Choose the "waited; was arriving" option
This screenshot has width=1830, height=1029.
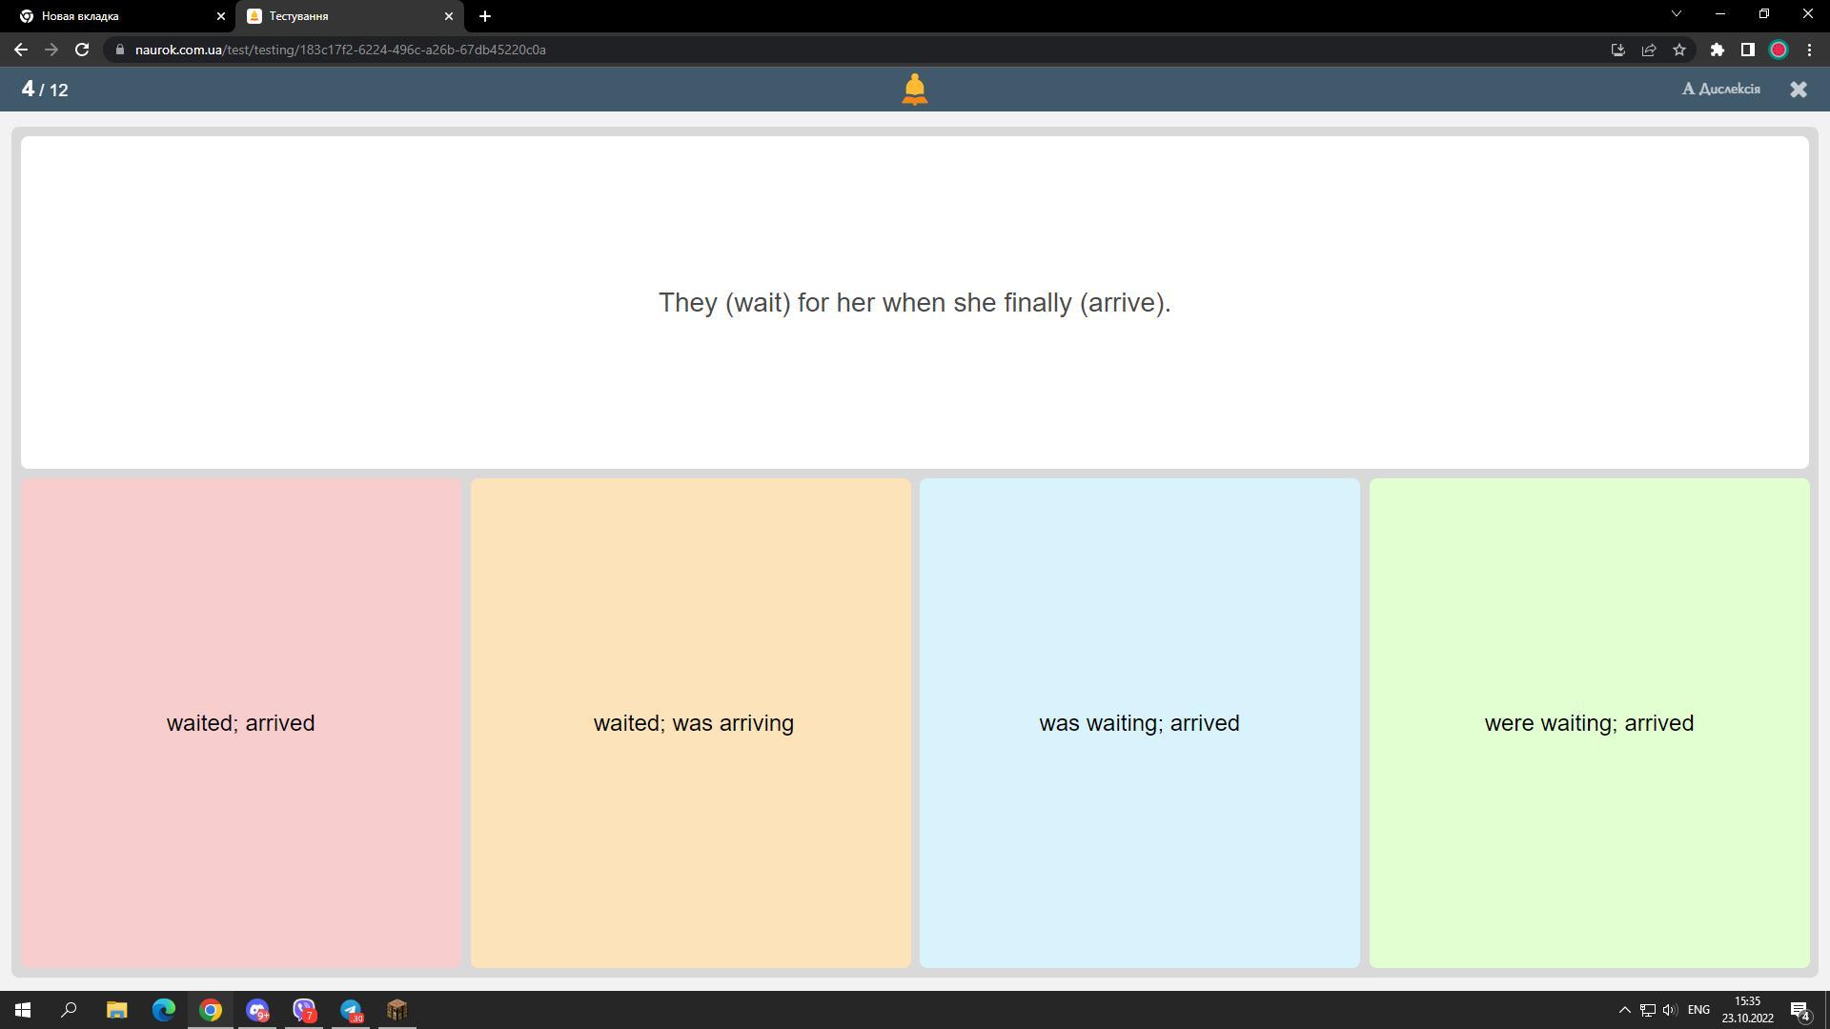pos(691,723)
